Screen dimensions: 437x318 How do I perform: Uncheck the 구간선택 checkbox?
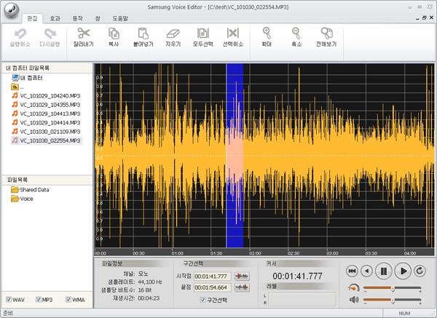[x=203, y=300]
